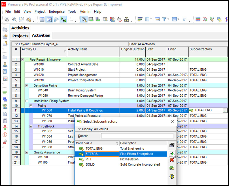Open the Enterprise menu
The width and height of the screenshot is (229, 186).
(x=57, y=12)
